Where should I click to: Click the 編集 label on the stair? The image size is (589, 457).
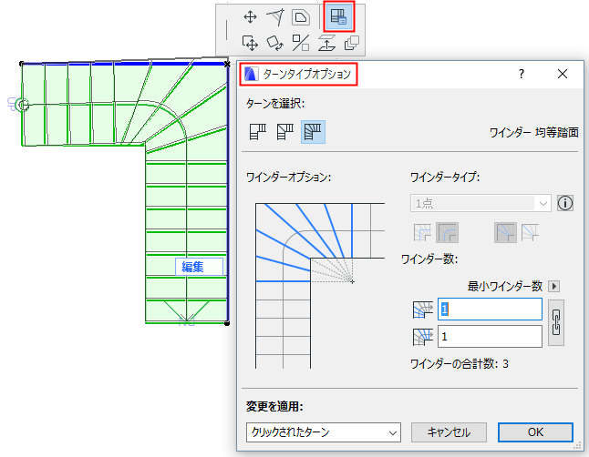point(199,267)
